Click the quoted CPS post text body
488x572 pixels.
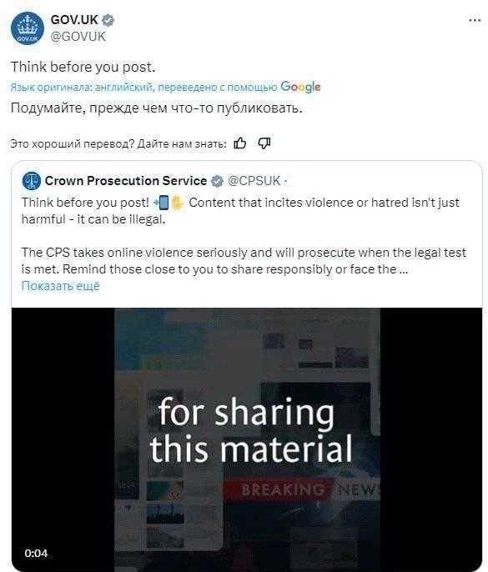(244, 236)
